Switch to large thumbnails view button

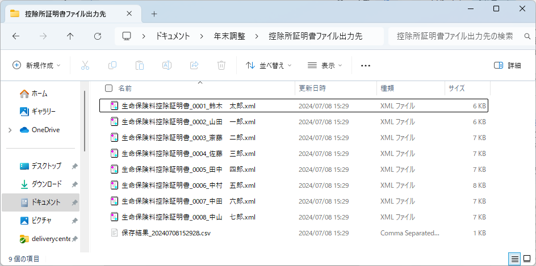pyautogui.click(x=527, y=259)
